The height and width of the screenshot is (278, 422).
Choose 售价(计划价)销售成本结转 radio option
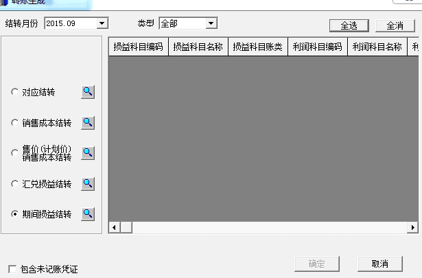pos(14,153)
